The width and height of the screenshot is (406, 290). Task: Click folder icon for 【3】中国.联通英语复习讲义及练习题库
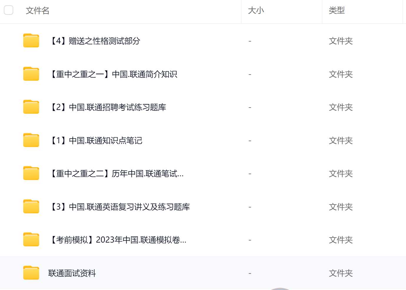[31, 207]
